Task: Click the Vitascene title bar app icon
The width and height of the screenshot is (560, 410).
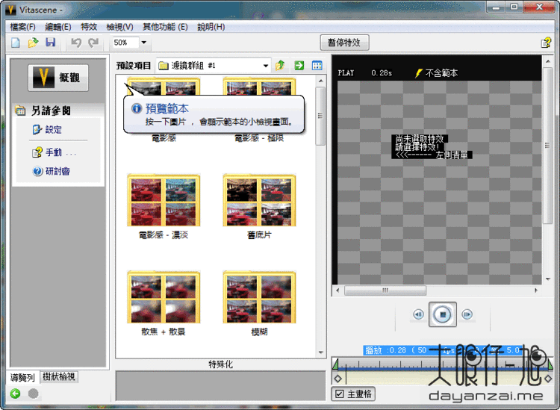Action: pos(11,10)
